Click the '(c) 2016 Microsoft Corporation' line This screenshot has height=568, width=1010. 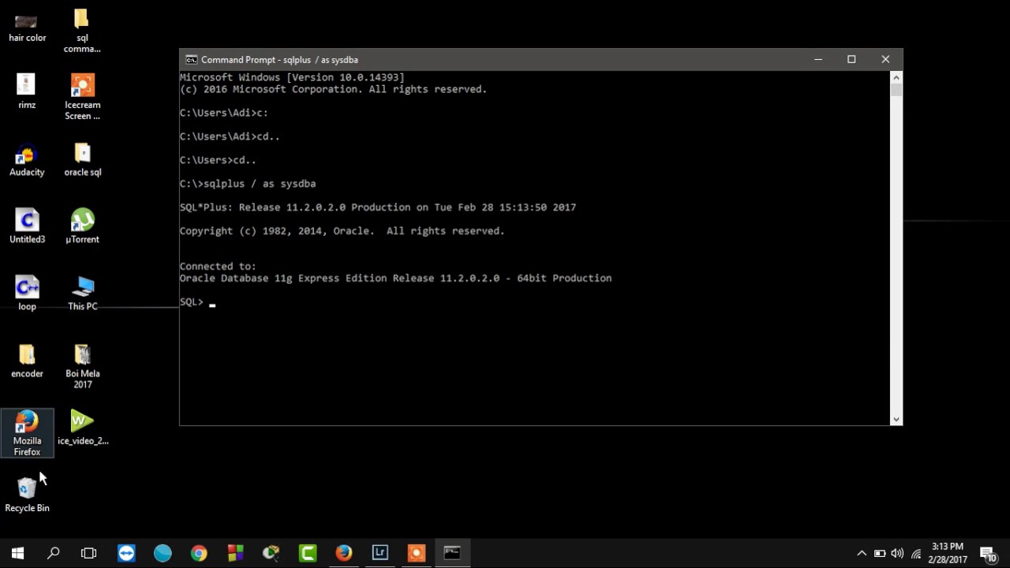coord(333,89)
